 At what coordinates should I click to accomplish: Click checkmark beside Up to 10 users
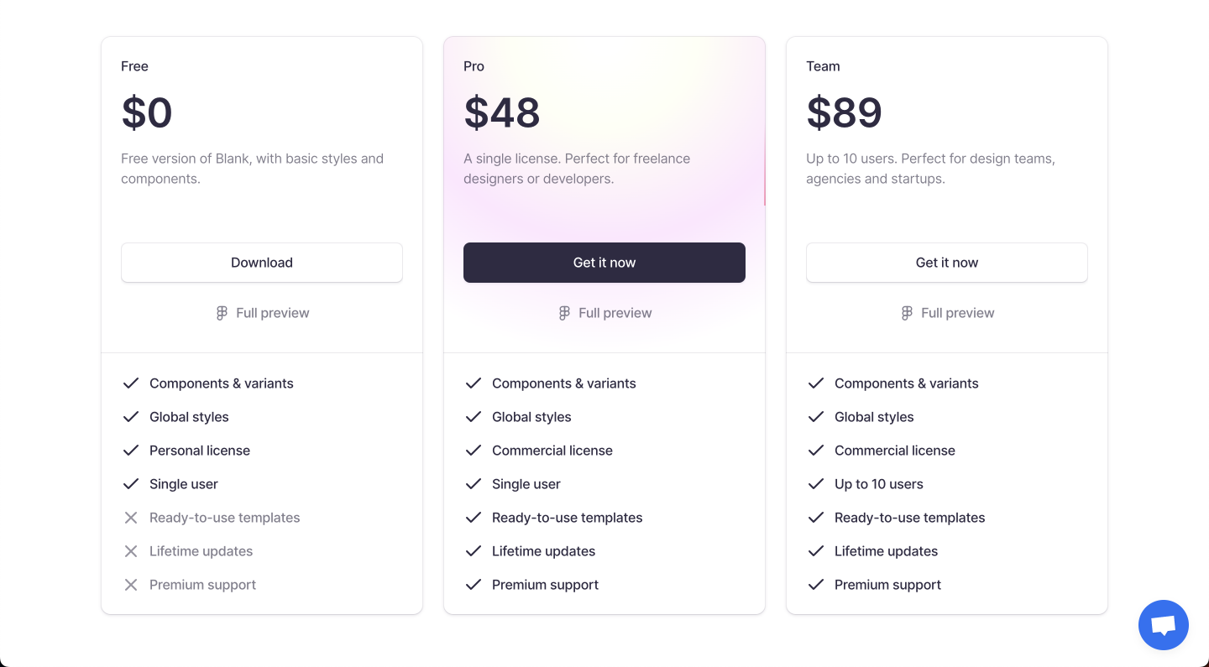tap(816, 484)
